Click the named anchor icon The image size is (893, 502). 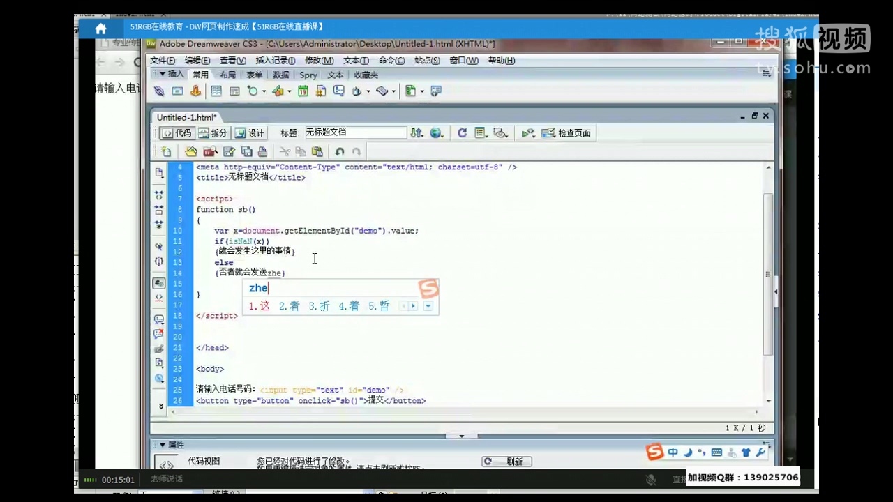click(x=195, y=91)
